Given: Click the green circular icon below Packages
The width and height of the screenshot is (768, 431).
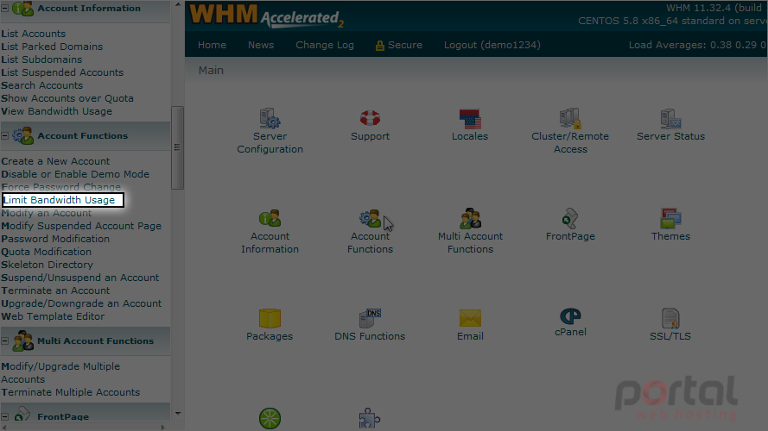Looking at the screenshot, I should [x=270, y=419].
